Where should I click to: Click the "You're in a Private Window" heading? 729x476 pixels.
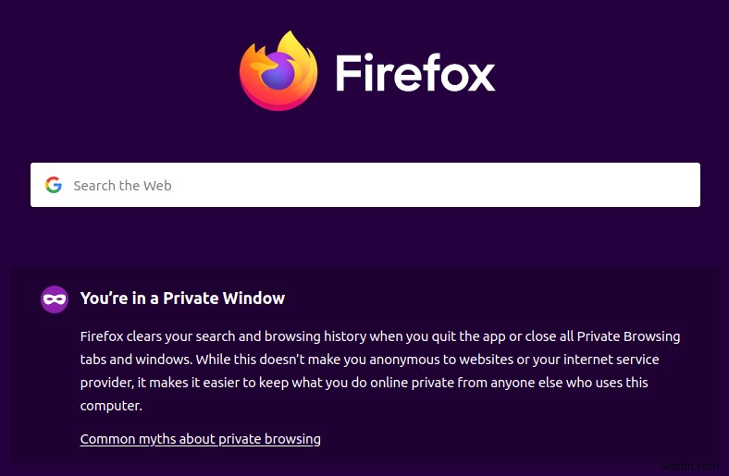point(182,299)
